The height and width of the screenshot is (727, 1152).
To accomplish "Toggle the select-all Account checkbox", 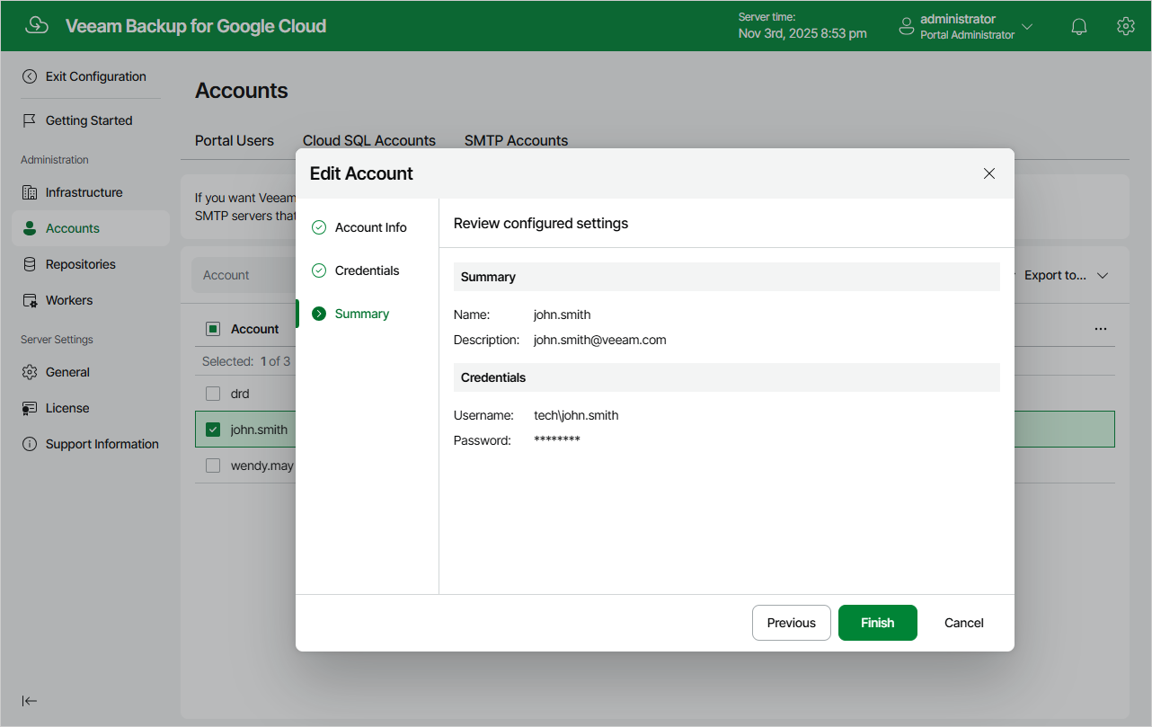I will 213,329.
